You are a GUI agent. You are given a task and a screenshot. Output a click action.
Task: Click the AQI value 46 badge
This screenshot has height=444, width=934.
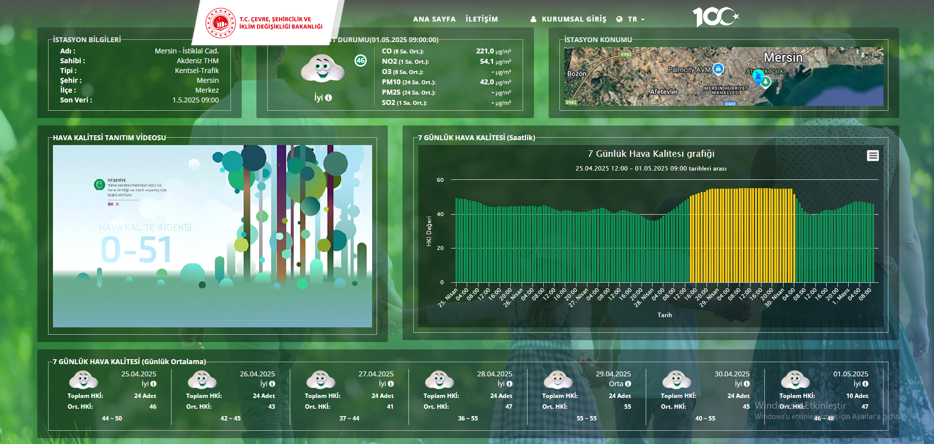pos(360,60)
